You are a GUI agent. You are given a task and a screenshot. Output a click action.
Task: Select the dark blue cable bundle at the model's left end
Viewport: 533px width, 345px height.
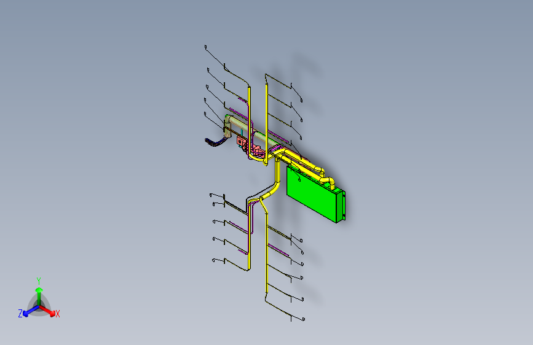pyautogui.click(x=215, y=141)
